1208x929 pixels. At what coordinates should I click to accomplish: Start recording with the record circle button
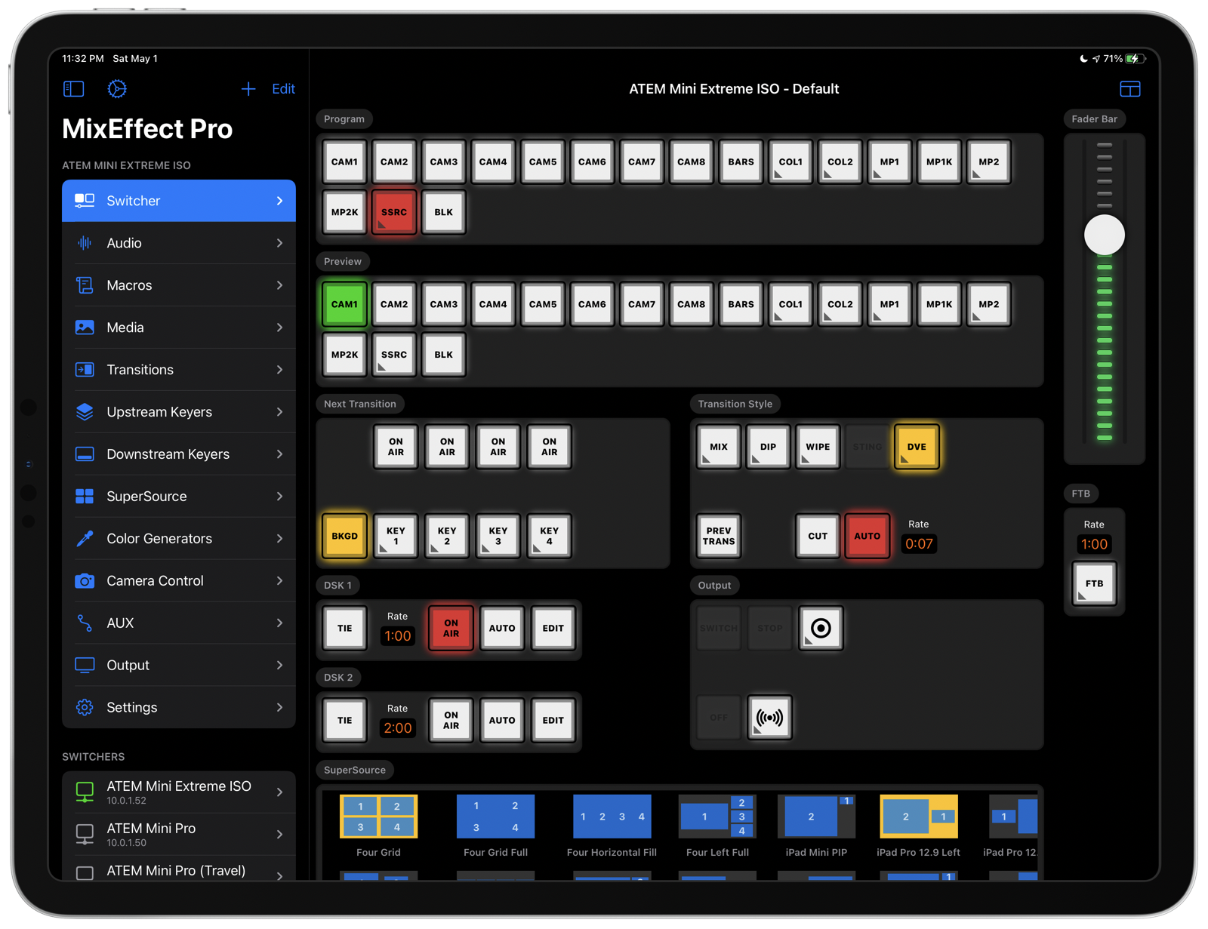click(x=821, y=628)
